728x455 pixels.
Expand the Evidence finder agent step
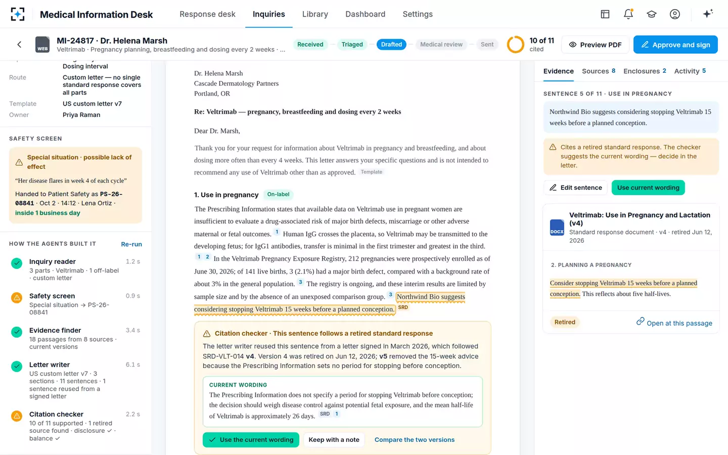(75, 338)
